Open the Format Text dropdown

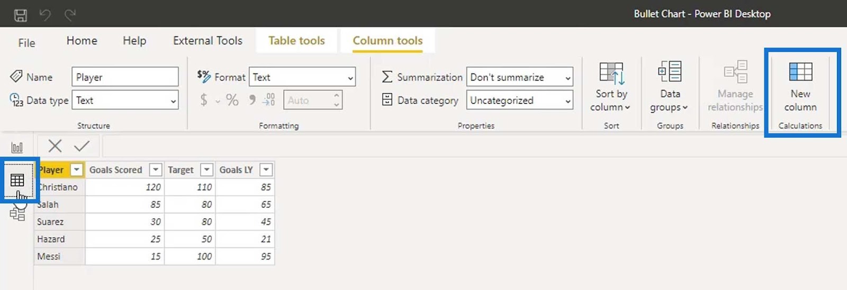(x=302, y=77)
